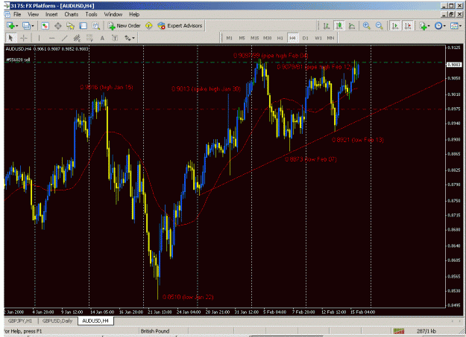Toggle the Terminal window icon
The width and height of the screenshot is (466, 337).
tap(83, 26)
